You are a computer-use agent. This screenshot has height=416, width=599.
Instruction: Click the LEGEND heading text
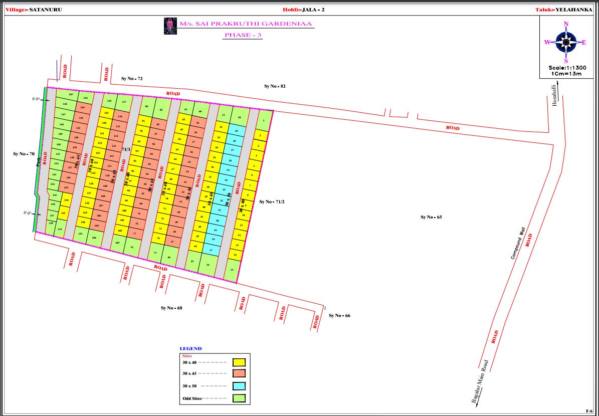pos(190,349)
